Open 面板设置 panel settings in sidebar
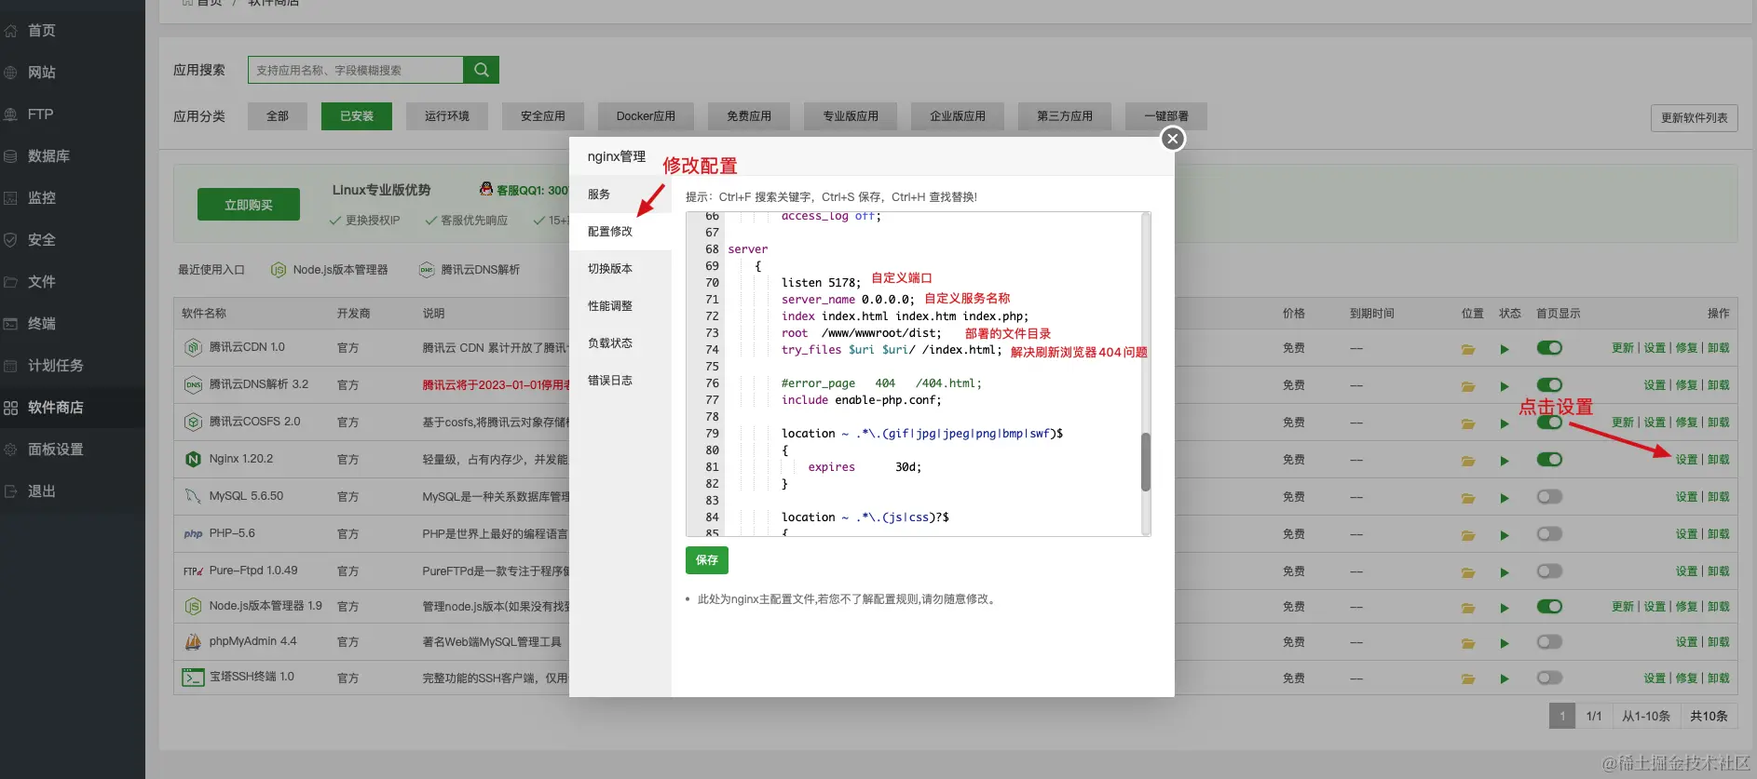The height and width of the screenshot is (779, 1757). coord(55,450)
